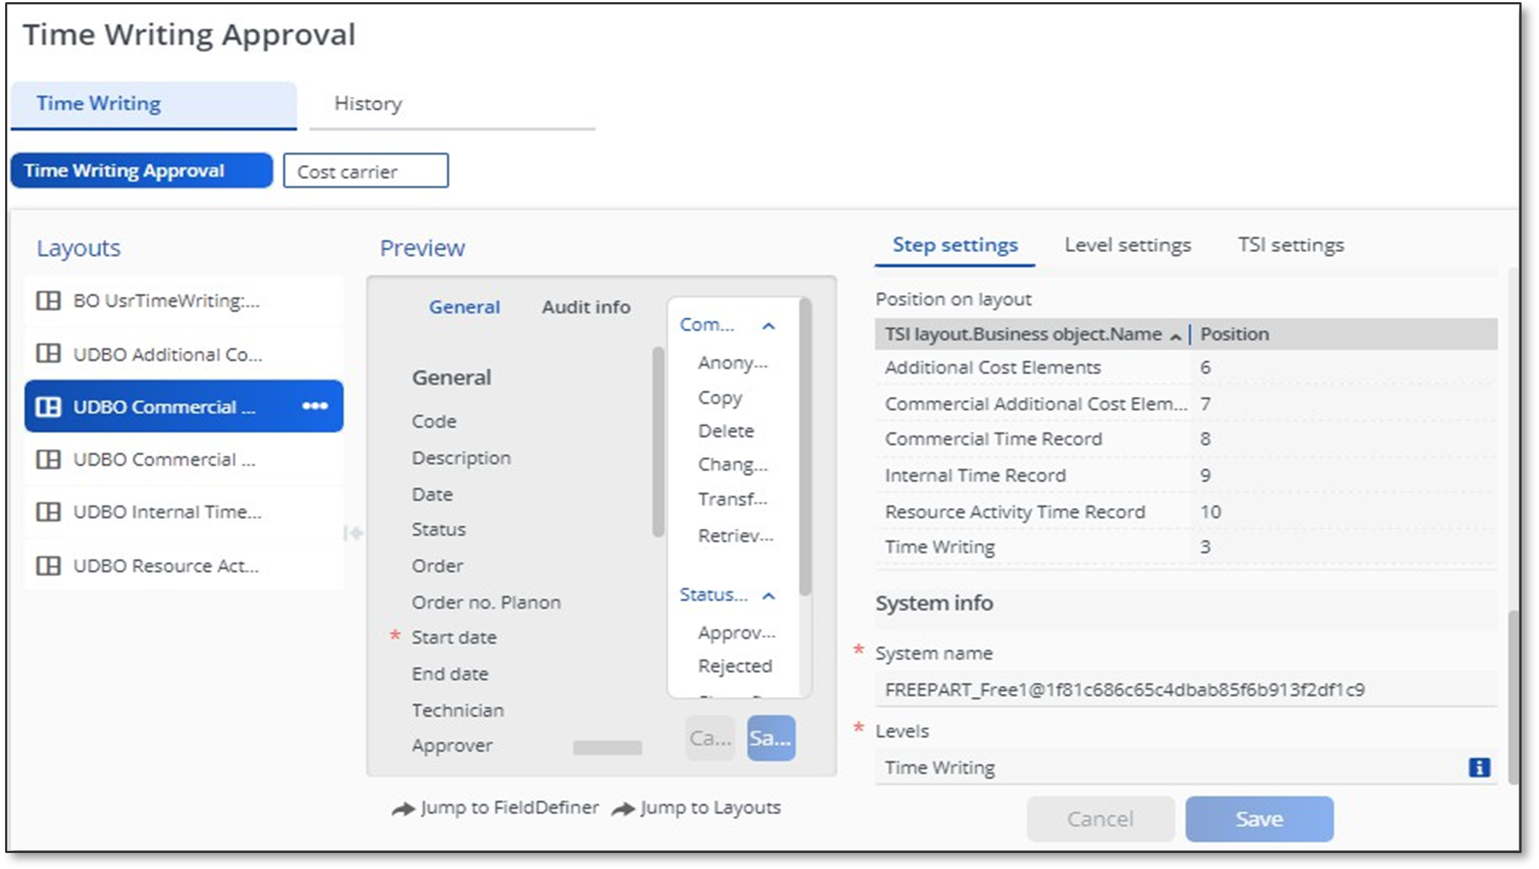Select the Internal Time Record row
This screenshot has width=1539, height=869.
click(1185, 475)
